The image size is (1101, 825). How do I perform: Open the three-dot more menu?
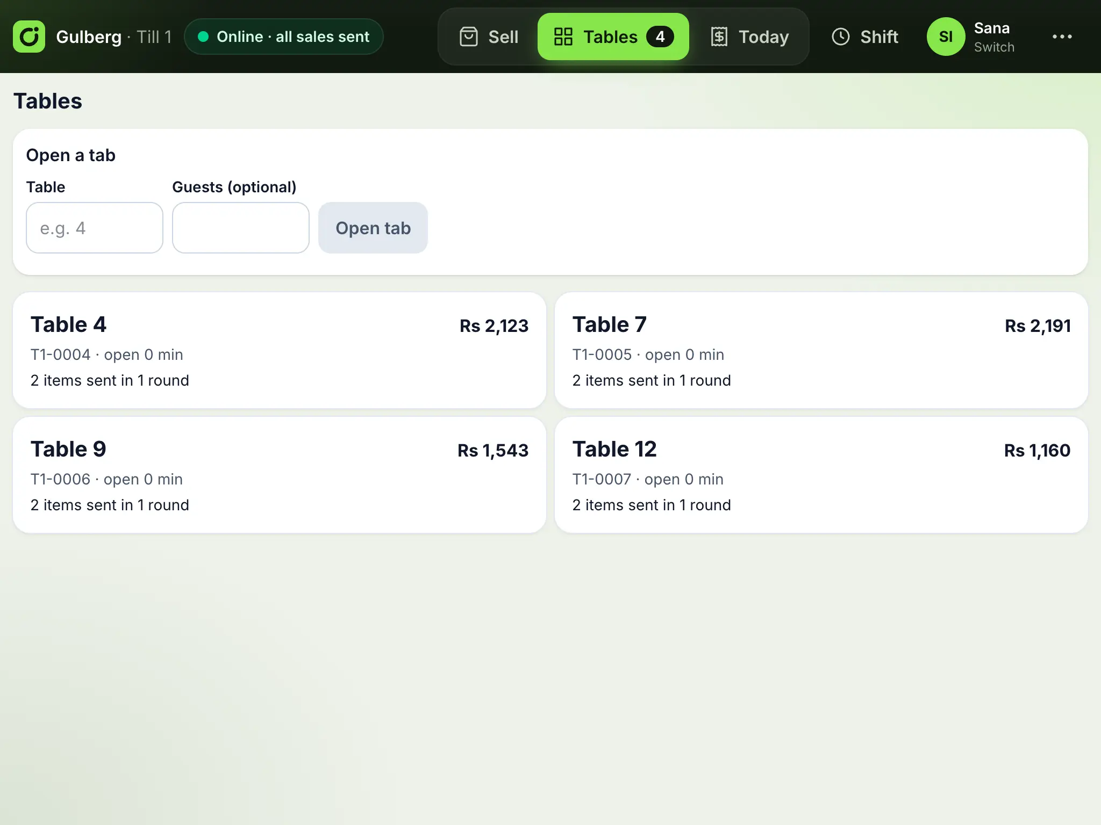[1062, 37]
